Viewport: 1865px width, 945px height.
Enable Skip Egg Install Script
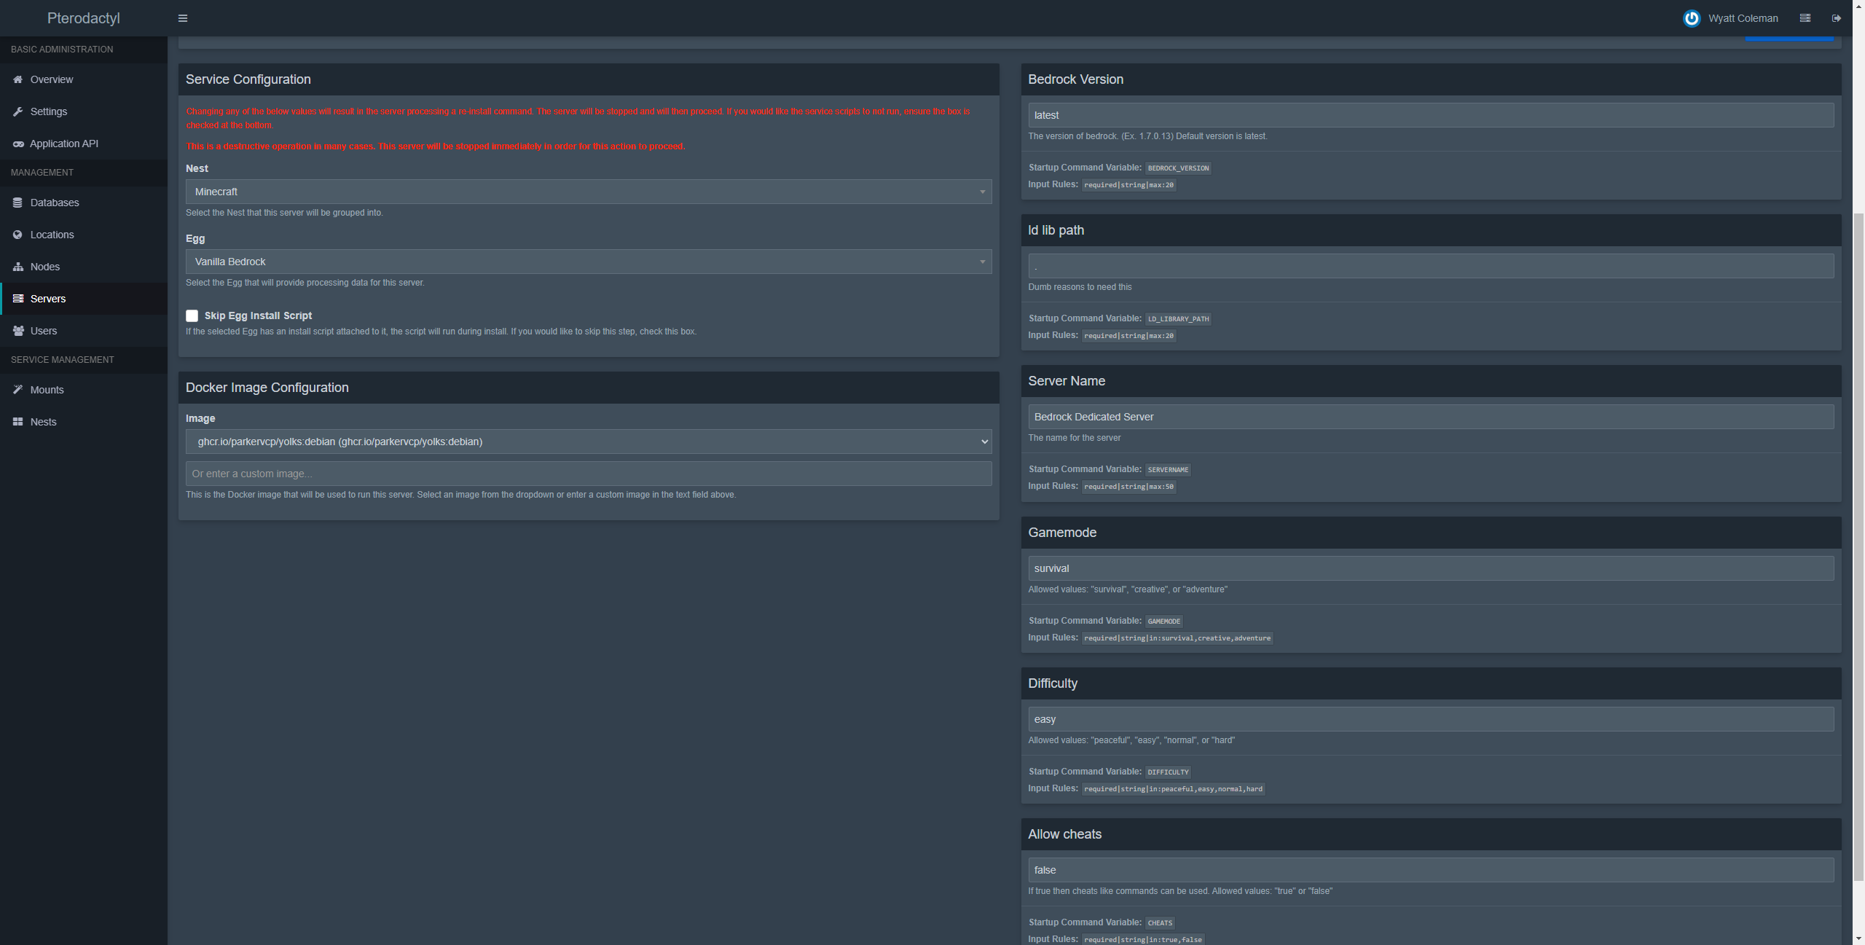(x=192, y=315)
